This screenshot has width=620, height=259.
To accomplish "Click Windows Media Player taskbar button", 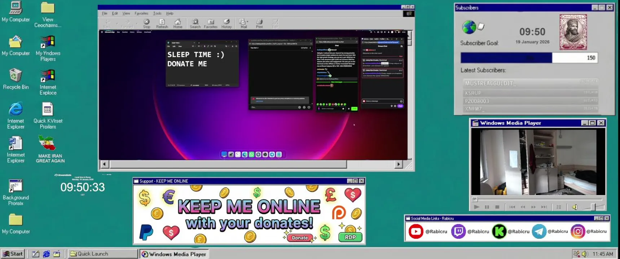I will click(174, 254).
